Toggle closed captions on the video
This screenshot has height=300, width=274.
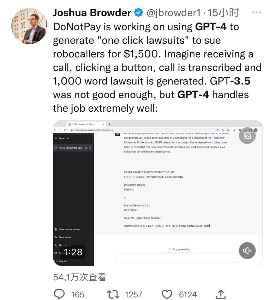point(247,136)
